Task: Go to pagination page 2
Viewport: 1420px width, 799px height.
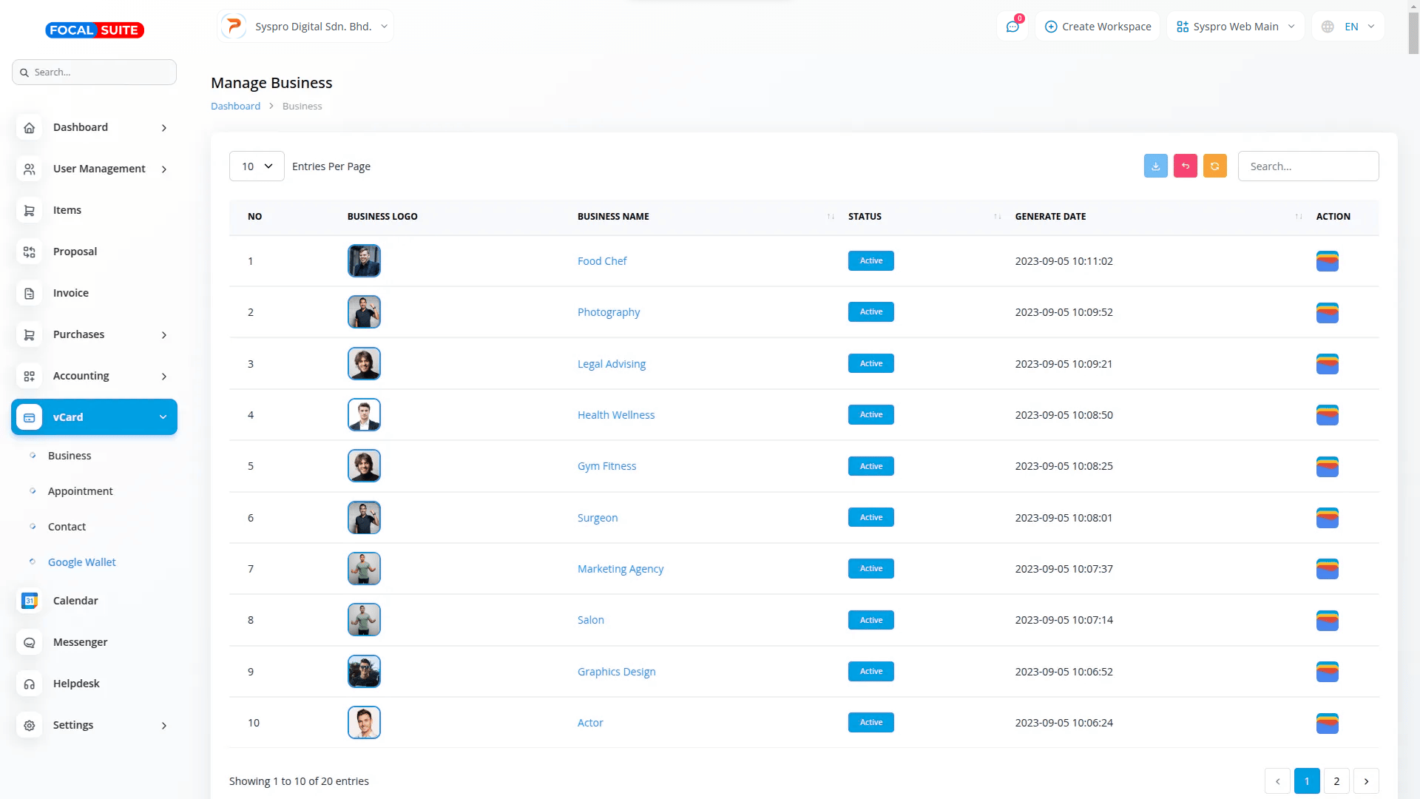Action: (x=1336, y=781)
